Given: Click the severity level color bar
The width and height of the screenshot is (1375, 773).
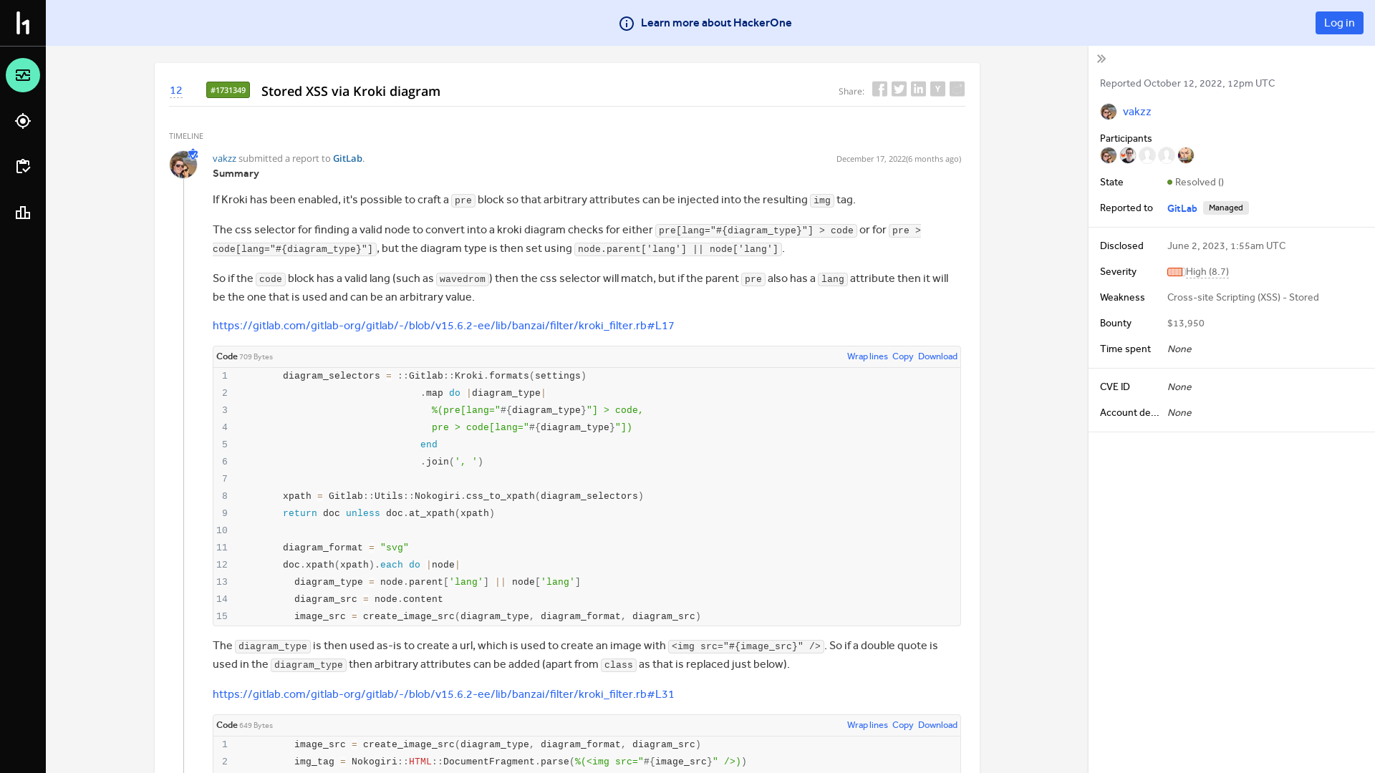Looking at the screenshot, I should pos(1175,272).
